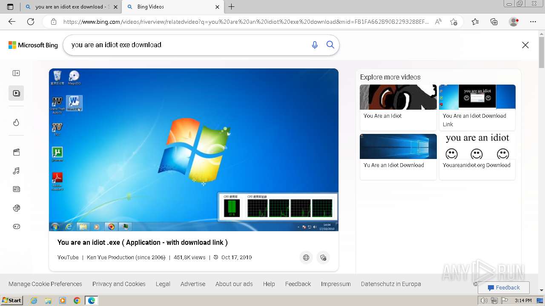Play the main You are an idiot video
545x306 pixels.
pyautogui.click(x=194, y=150)
